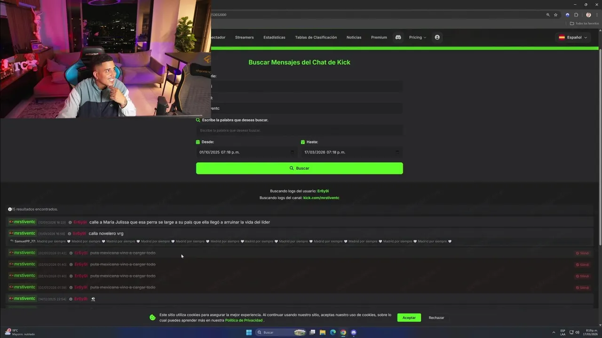Click the ESP LAA language indicator
Image resolution: width=602 pixels, height=338 pixels.
point(563,332)
